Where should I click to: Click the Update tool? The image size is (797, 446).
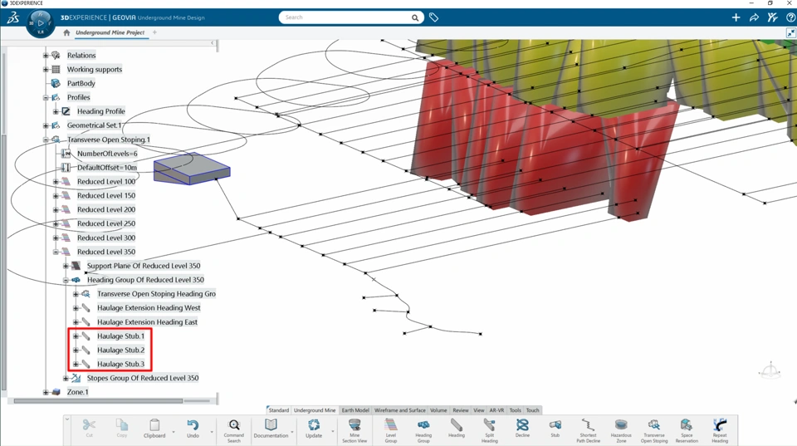[x=314, y=428]
